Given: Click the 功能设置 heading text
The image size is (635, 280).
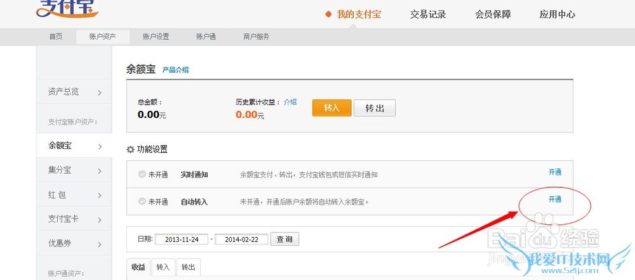Looking at the screenshot, I should click(x=152, y=150).
